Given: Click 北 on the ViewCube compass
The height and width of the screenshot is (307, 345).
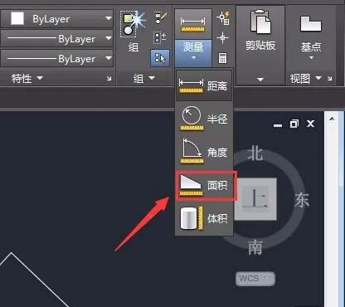Looking at the screenshot, I should click(255, 153).
